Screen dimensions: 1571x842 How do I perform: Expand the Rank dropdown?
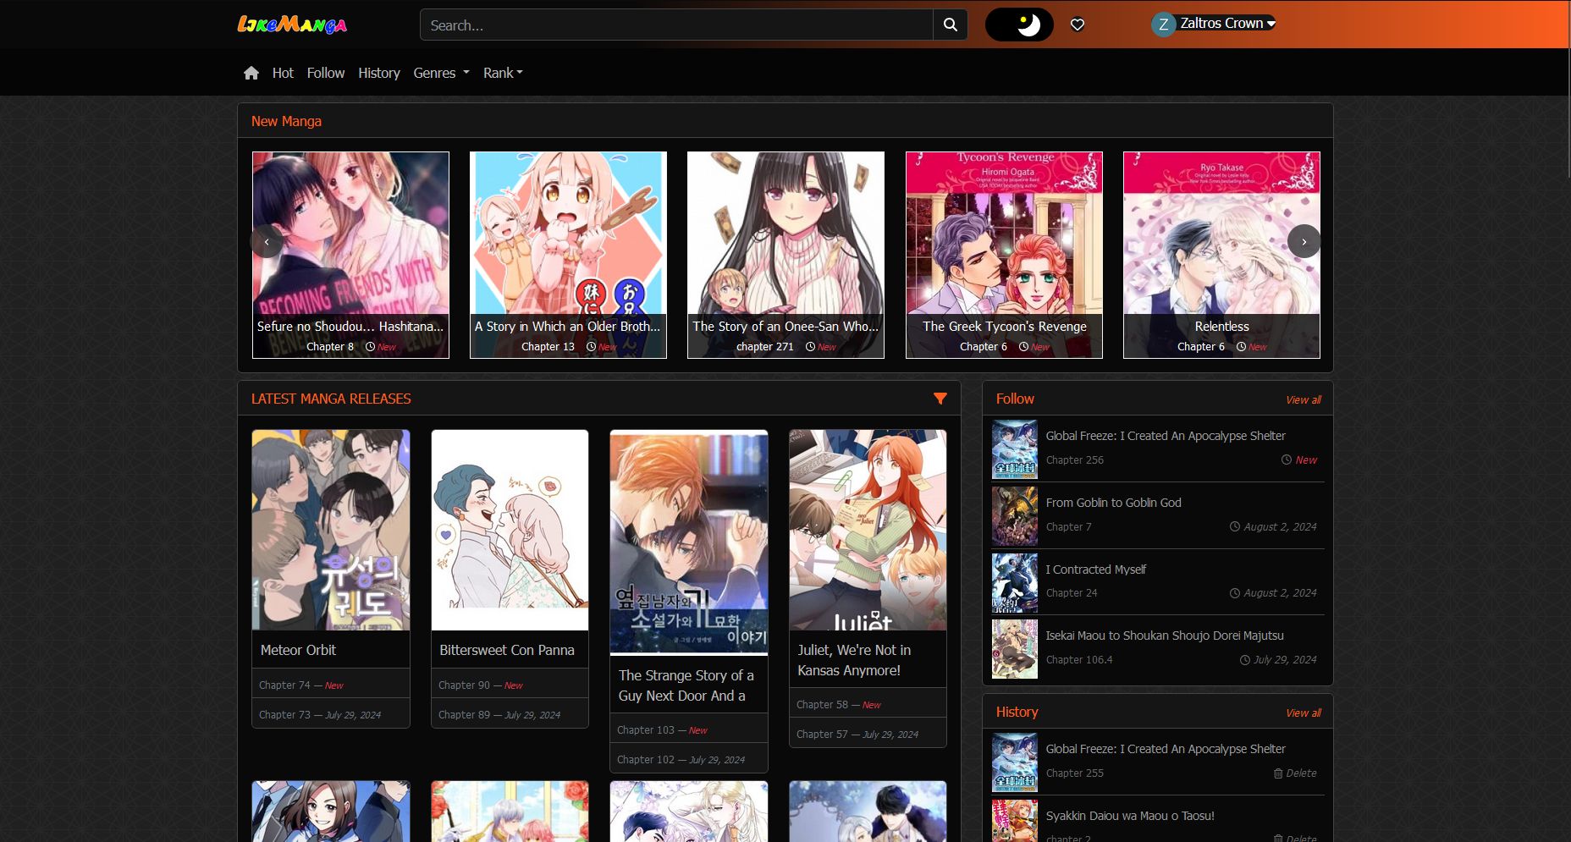tap(503, 73)
